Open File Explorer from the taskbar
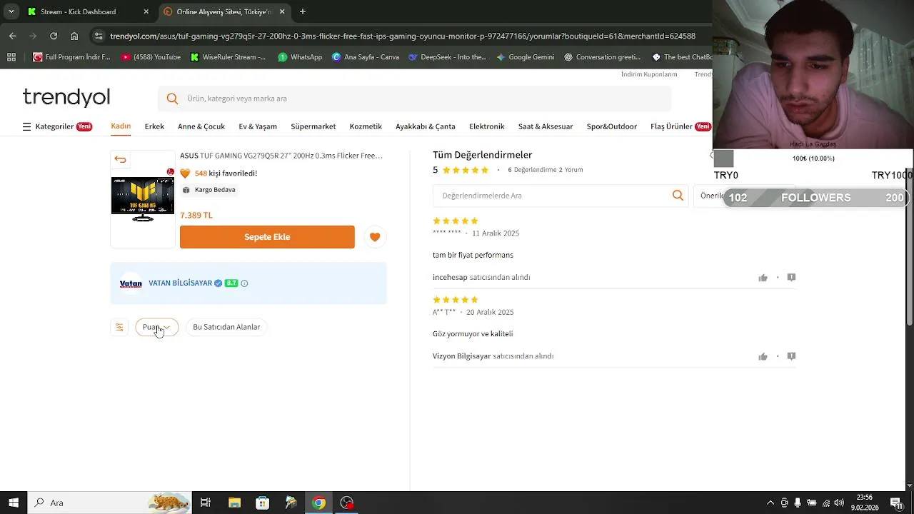 234,503
